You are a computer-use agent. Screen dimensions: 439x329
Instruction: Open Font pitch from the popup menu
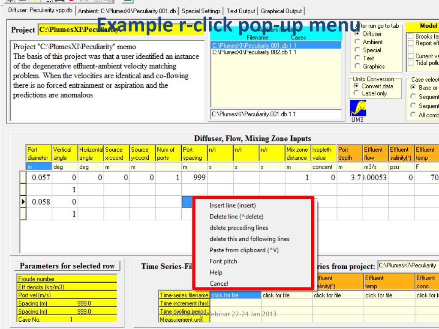[x=223, y=261]
